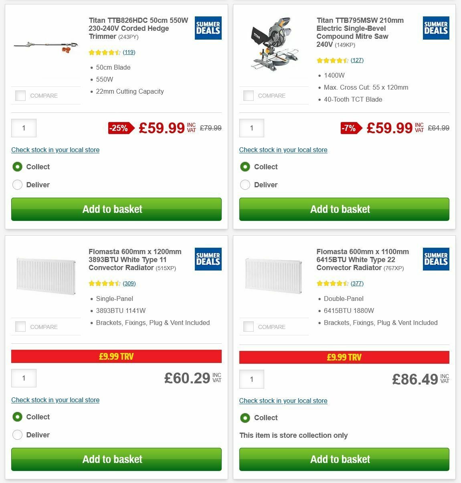Select Collect for the mitre saw
Screen dimensions: 461x483
pos(245,166)
